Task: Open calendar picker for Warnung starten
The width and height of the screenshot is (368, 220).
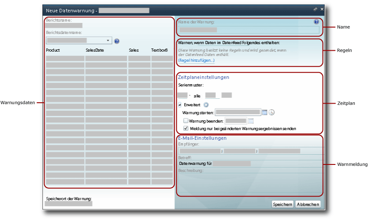Action: point(264,112)
